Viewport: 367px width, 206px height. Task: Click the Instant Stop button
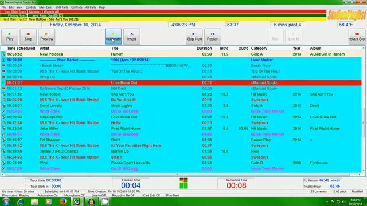tap(357, 37)
